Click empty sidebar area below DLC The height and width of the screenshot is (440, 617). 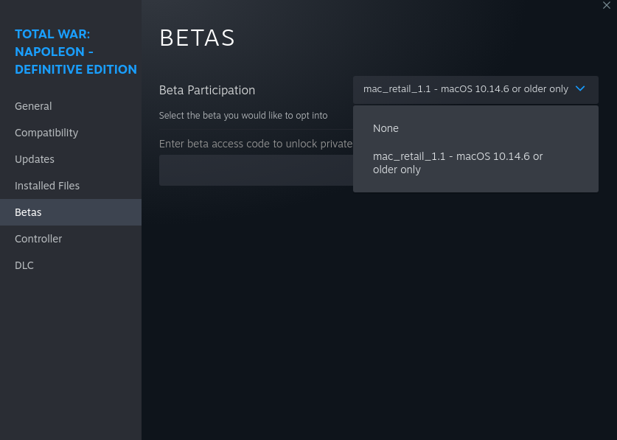tap(71, 355)
